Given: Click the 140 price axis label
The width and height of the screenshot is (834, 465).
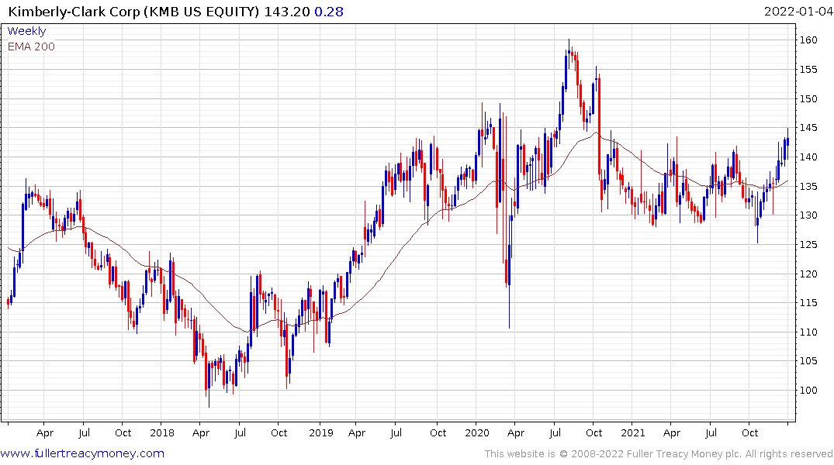Looking at the screenshot, I should coord(808,157).
